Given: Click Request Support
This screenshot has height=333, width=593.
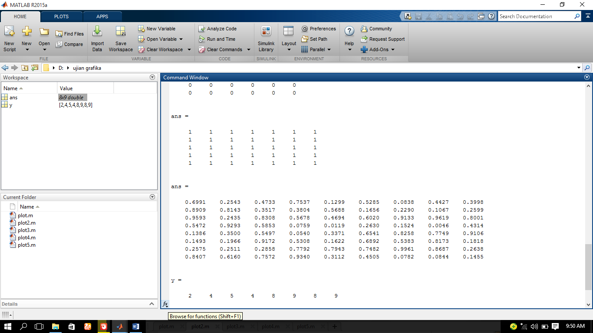Looking at the screenshot, I should [383, 39].
